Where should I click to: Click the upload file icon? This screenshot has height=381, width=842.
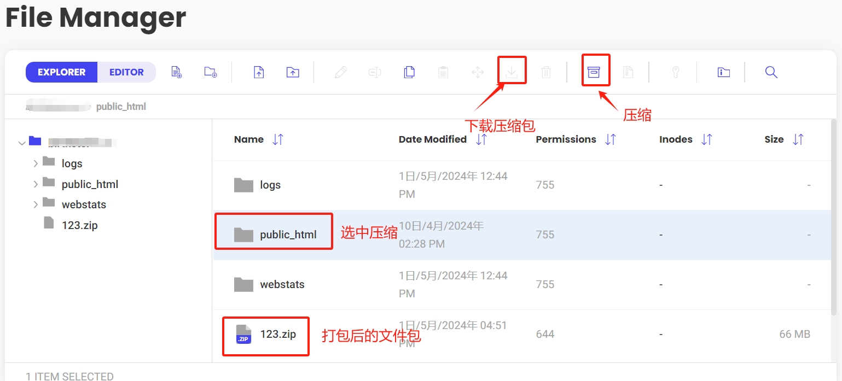(258, 72)
